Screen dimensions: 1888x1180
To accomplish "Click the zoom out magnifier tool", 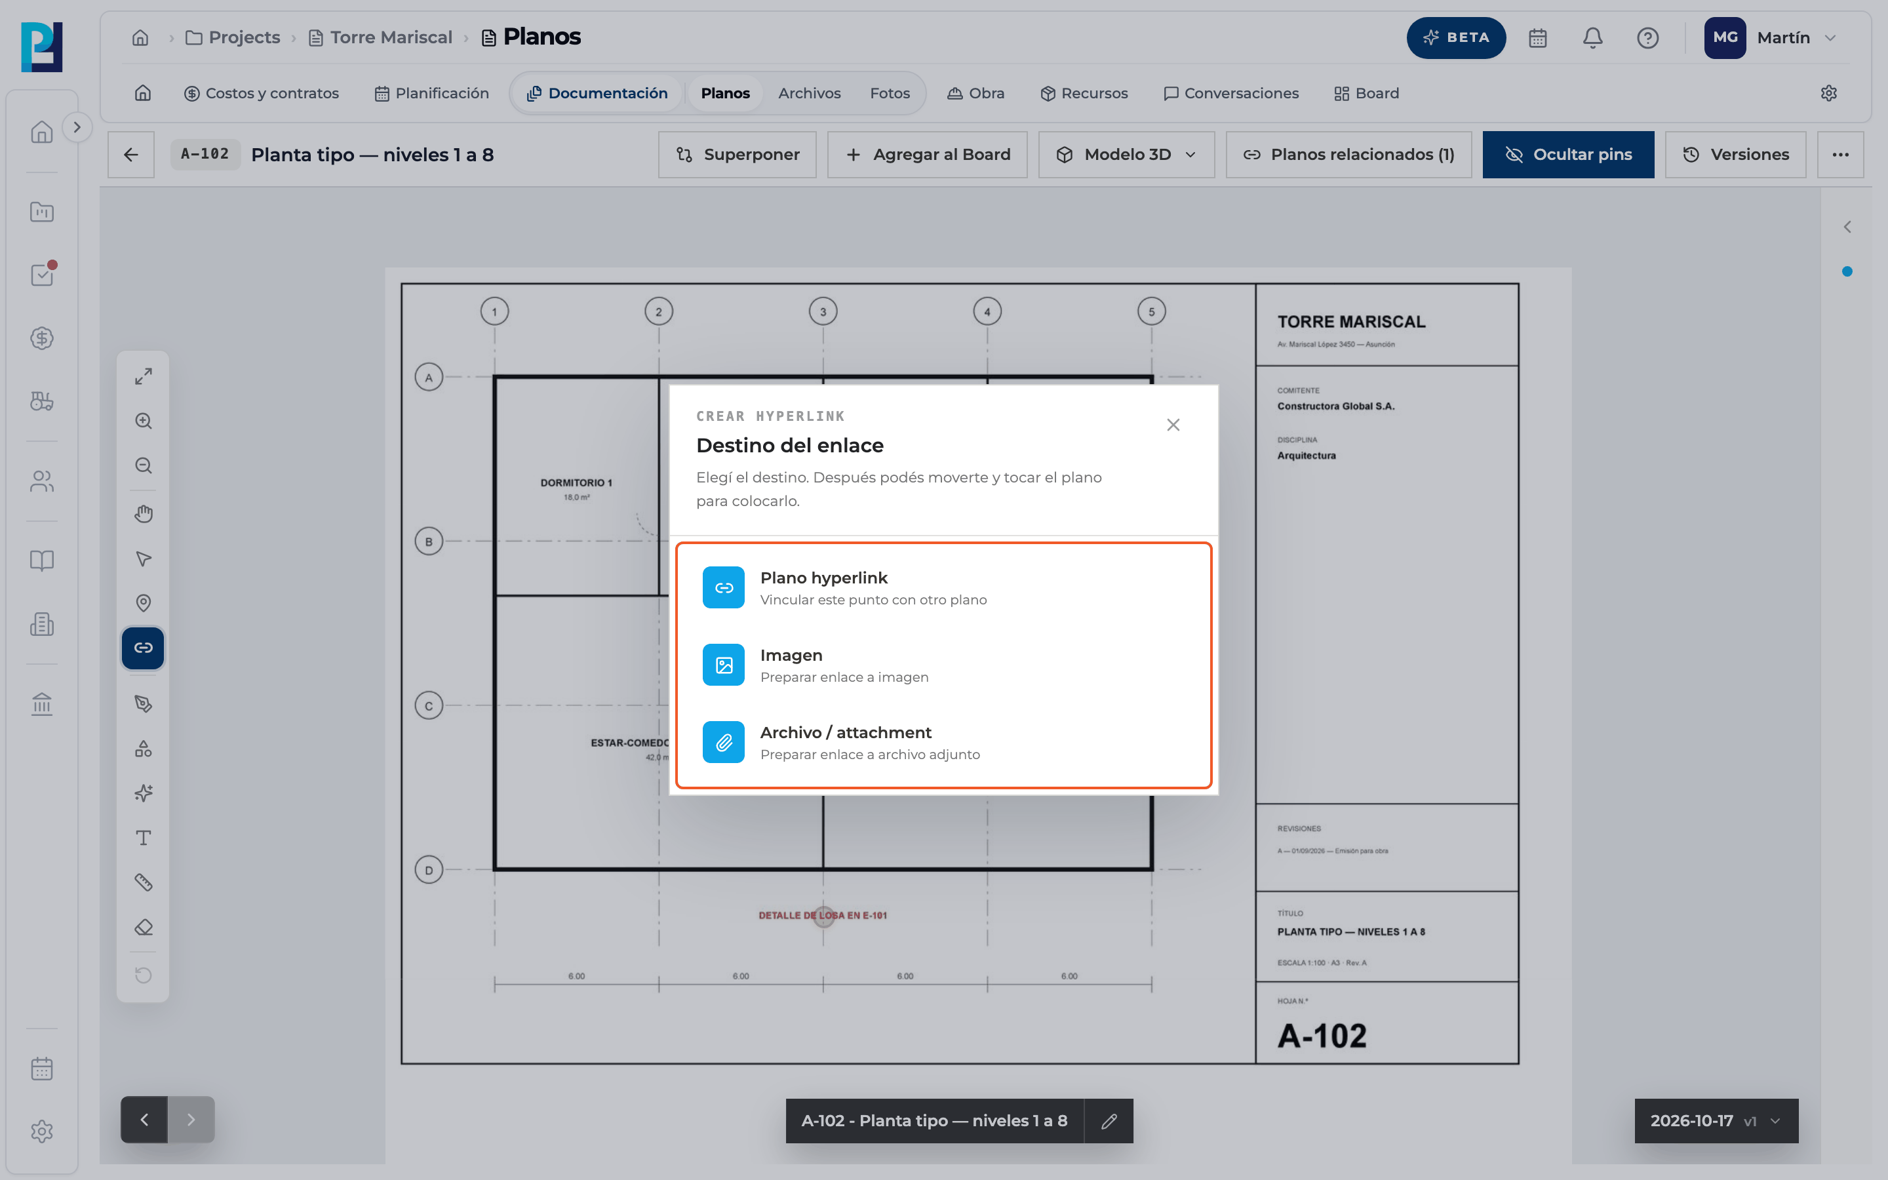I will click(143, 466).
